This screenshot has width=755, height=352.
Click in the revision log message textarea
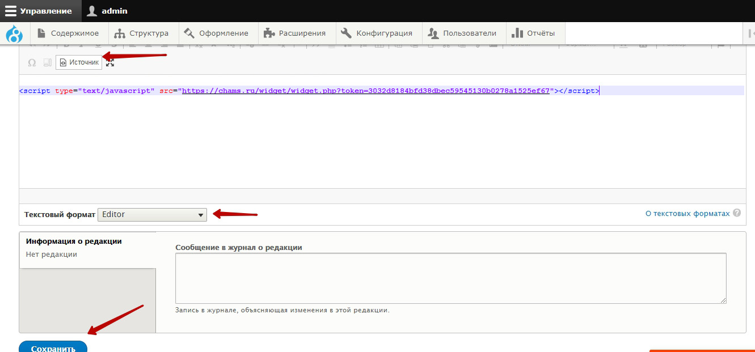tap(450, 278)
